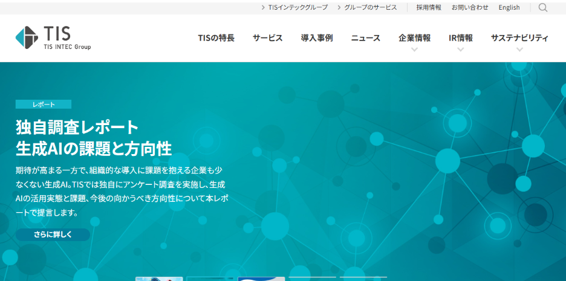Open the 採用情報 link
566x281 pixels.
[x=429, y=7]
